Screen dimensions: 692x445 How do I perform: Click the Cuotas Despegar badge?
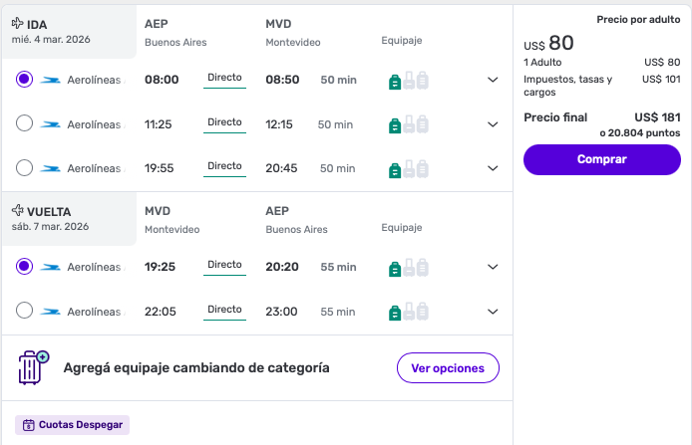tap(72, 425)
